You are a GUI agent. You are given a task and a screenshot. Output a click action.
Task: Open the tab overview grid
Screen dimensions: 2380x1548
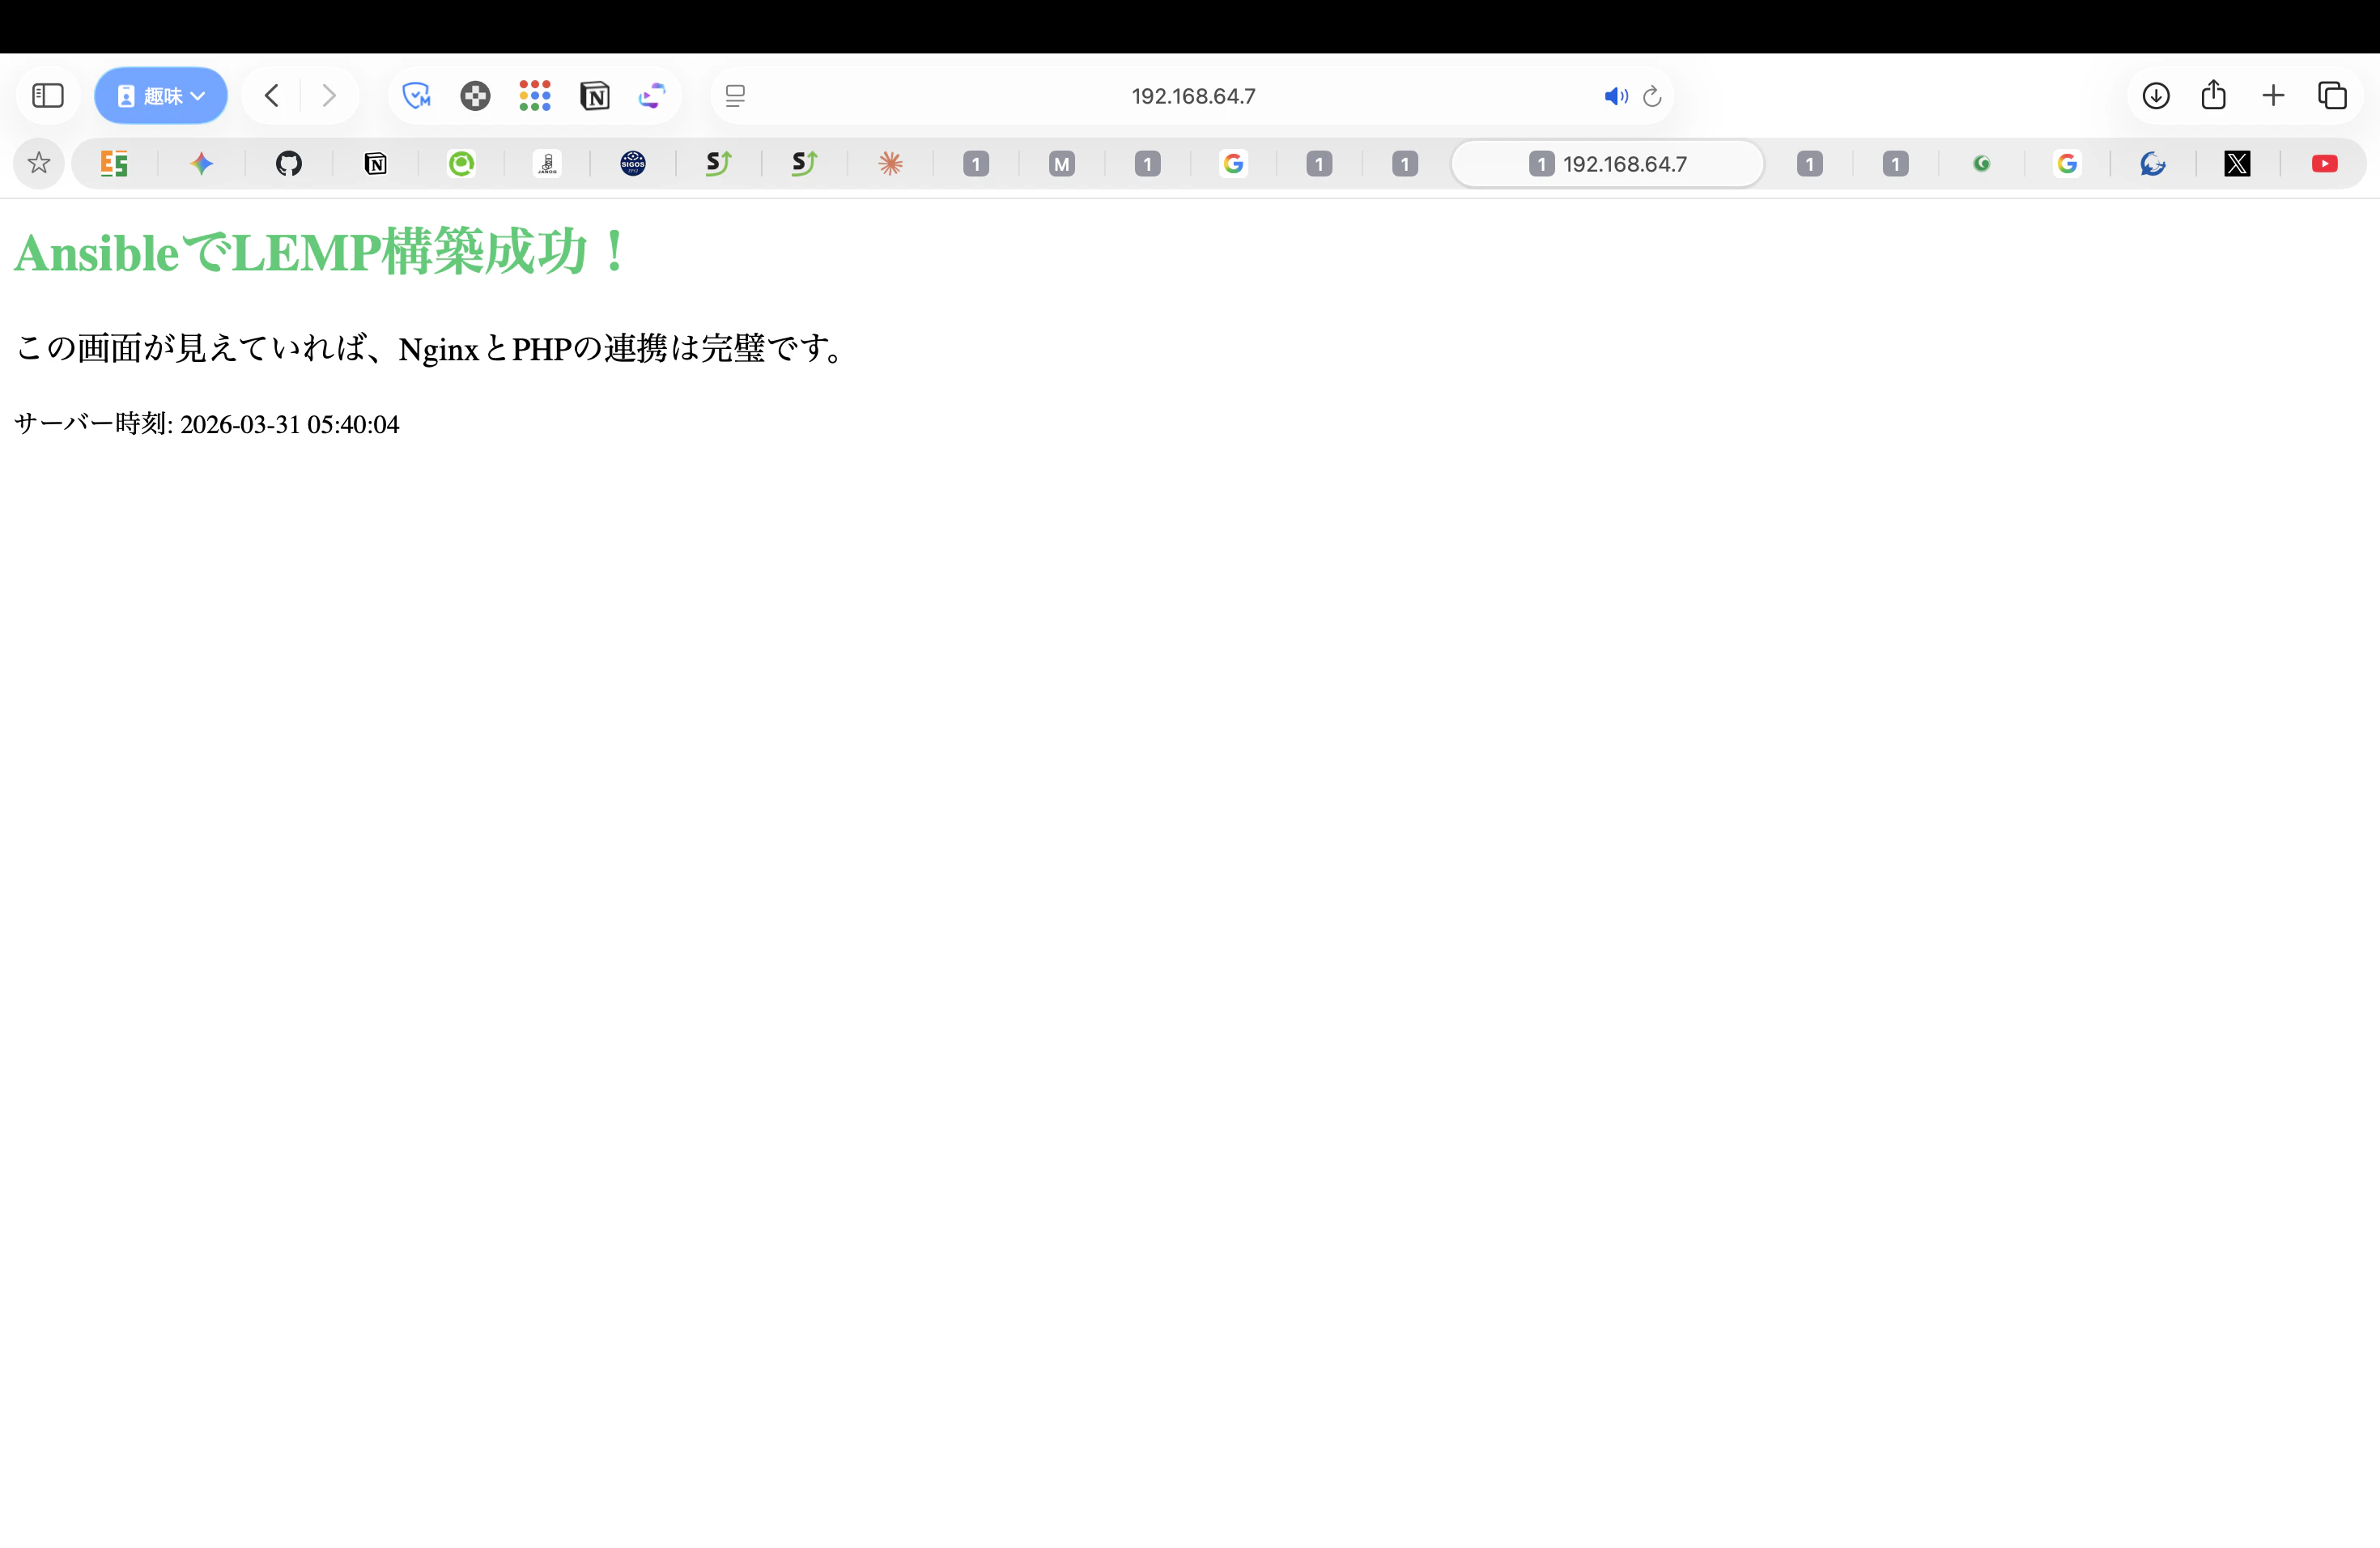coord(2334,95)
